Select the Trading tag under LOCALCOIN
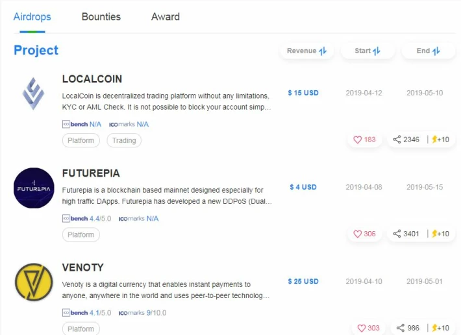Image resolution: width=461 pixels, height=335 pixels. [x=124, y=140]
